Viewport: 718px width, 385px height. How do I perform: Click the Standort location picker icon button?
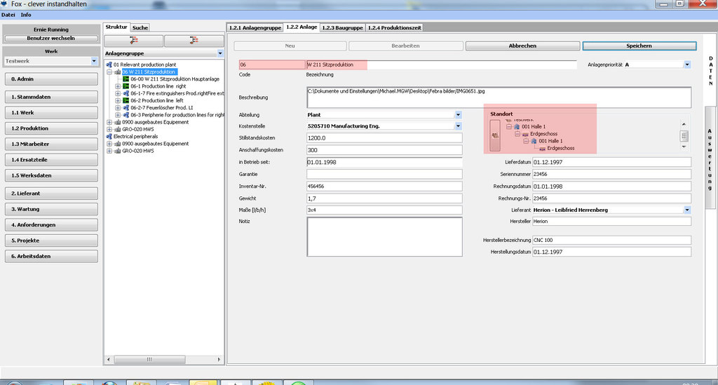[495, 135]
